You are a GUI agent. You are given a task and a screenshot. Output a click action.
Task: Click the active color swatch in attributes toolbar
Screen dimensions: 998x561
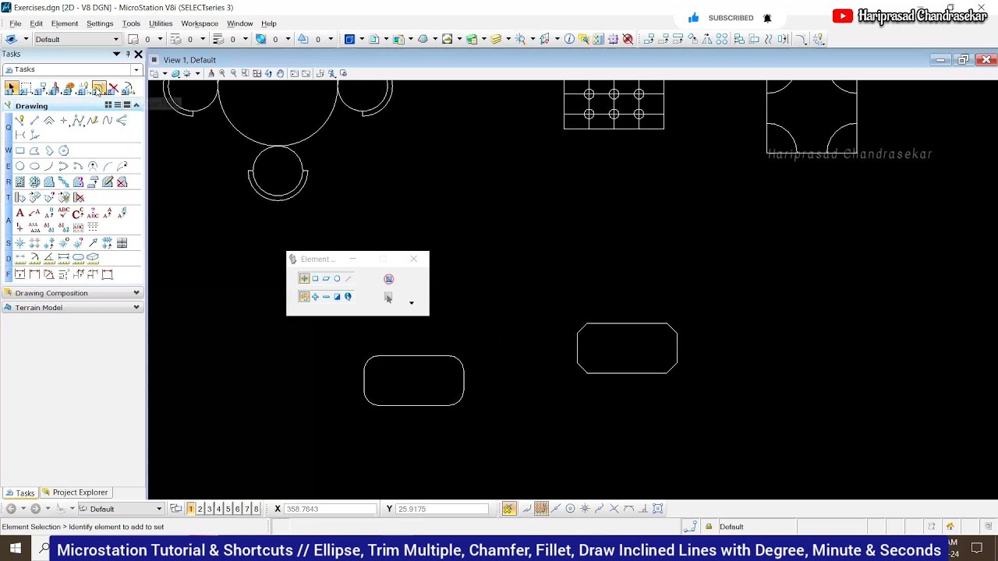(x=261, y=39)
